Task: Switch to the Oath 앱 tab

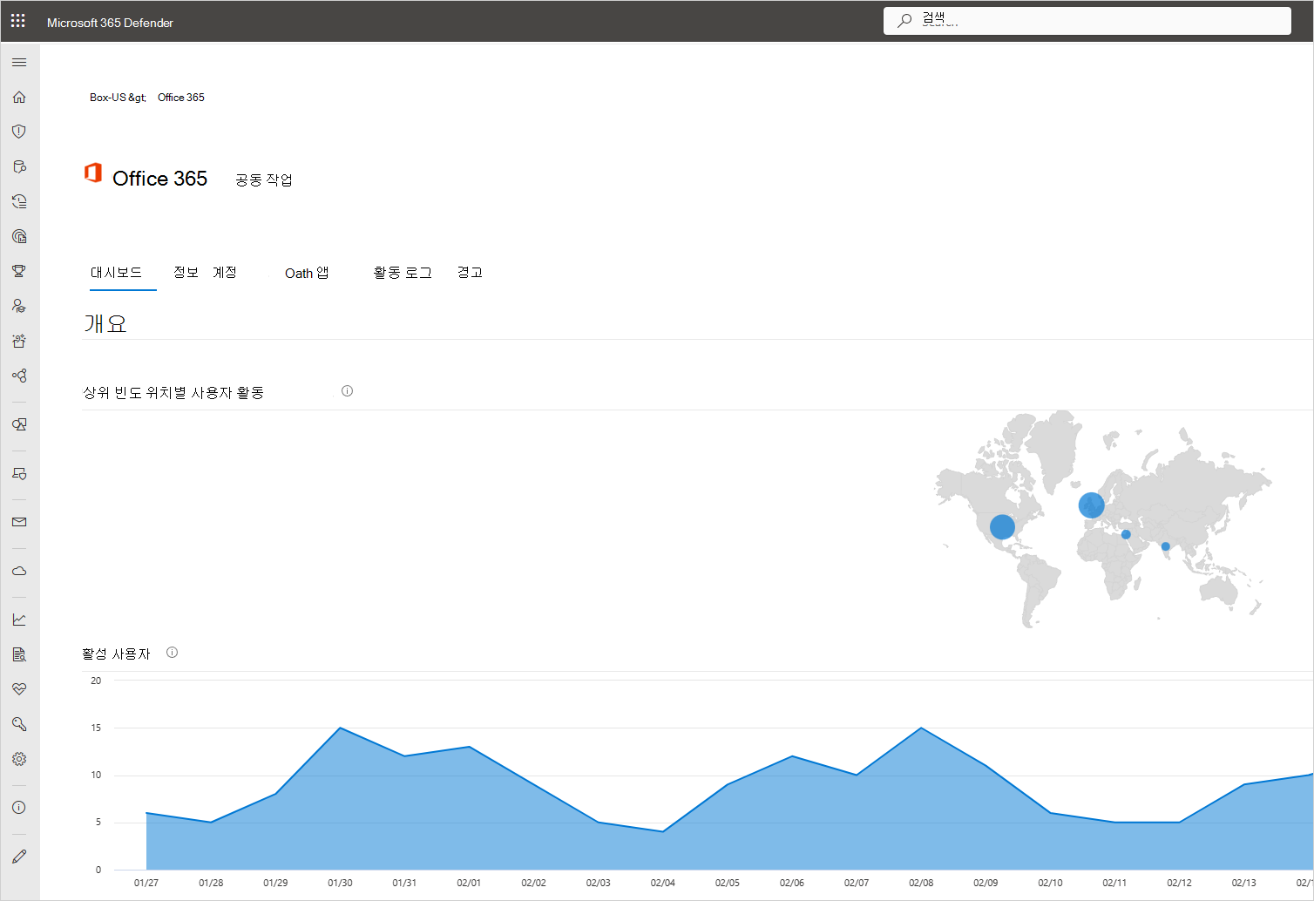Action: (307, 272)
